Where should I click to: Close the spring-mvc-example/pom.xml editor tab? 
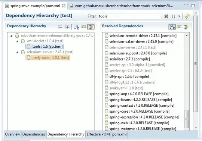64,6
